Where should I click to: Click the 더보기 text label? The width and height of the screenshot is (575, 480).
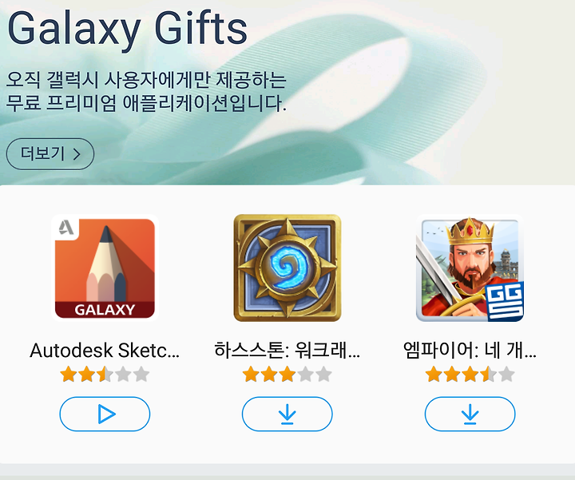pos(42,153)
